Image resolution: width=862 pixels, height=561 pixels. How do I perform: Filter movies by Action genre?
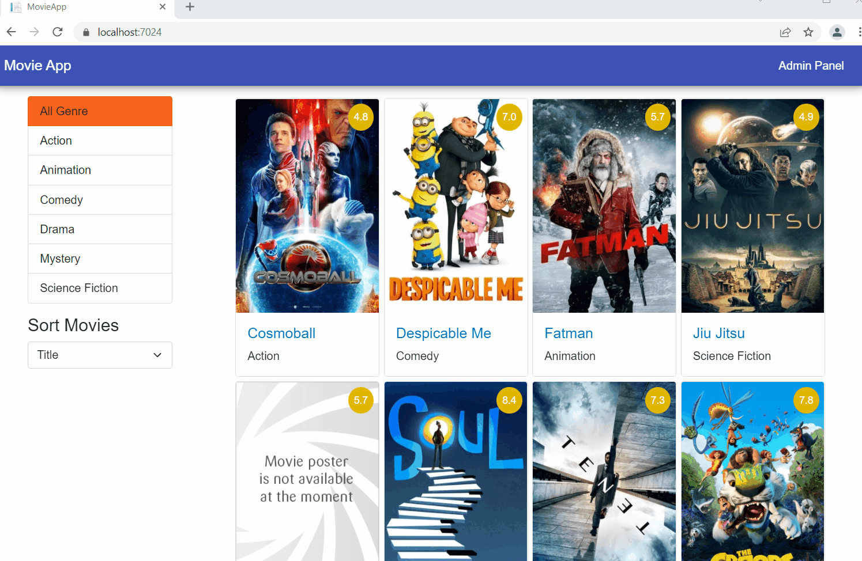(x=100, y=141)
